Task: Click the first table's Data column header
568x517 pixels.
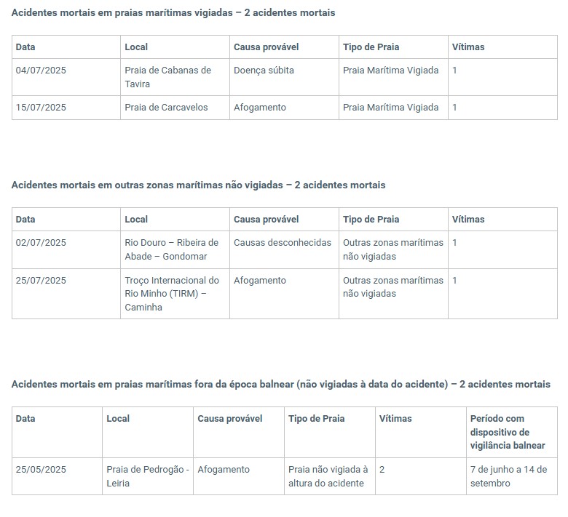Action: 66,47
